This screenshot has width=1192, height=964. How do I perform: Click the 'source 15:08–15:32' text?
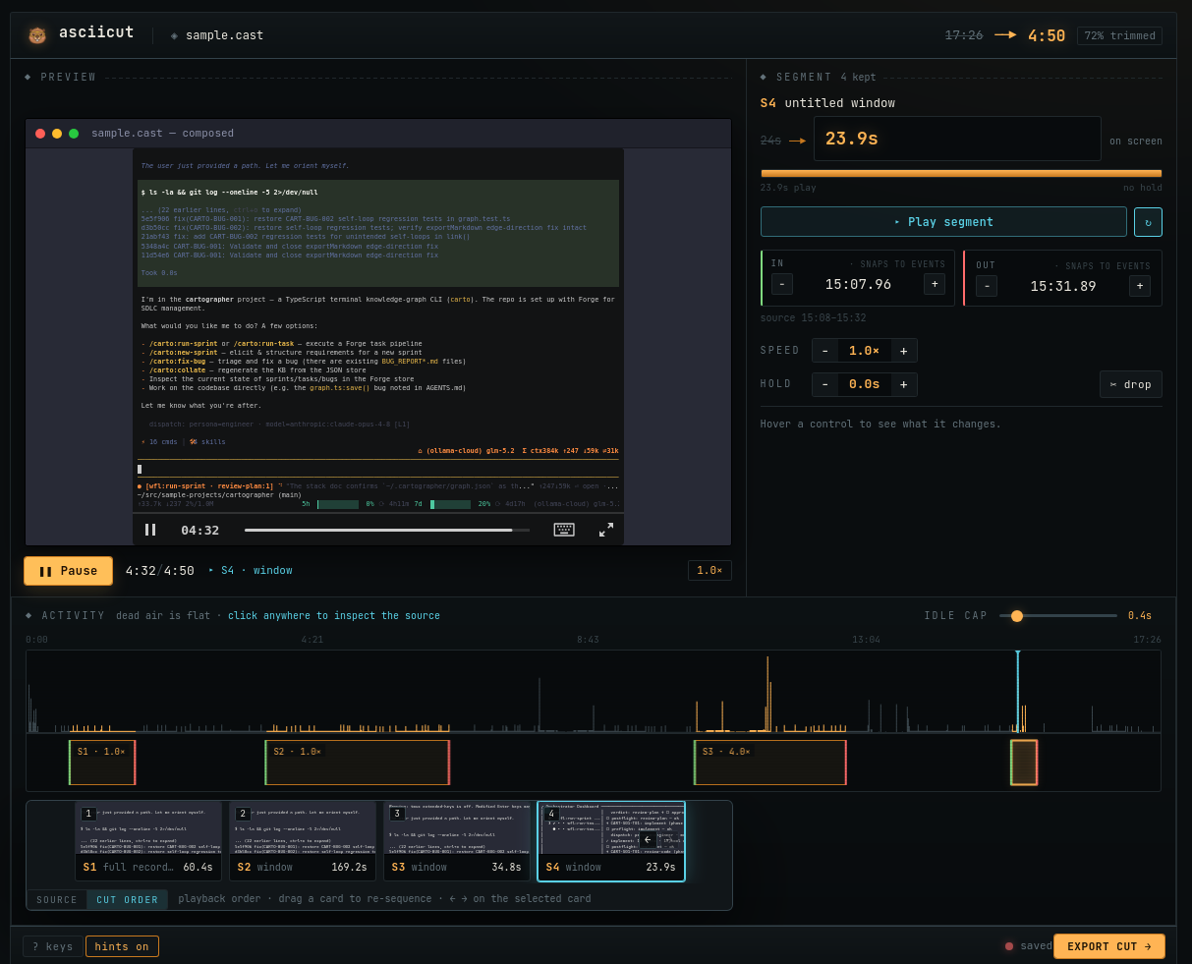click(x=814, y=318)
